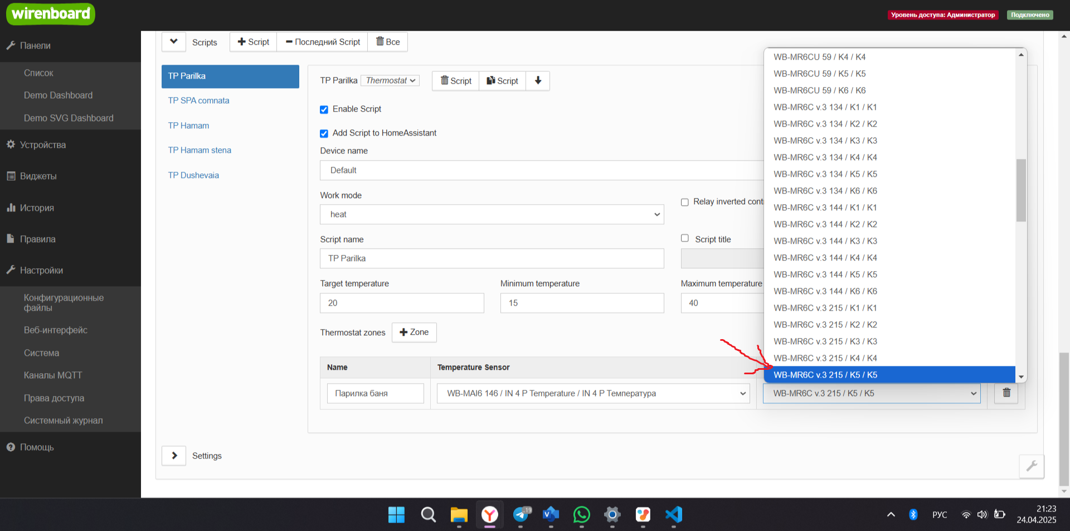1070x531 pixels.
Task: Open the Thermostat type dropdown
Action: point(390,80)
